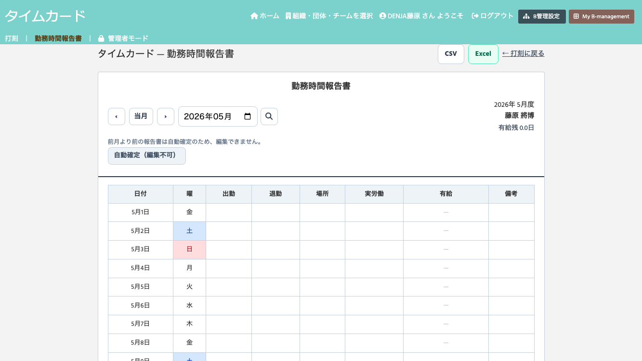Open the calendar picker icon in month field
642x361 pixels.
[x=248, y=116]
